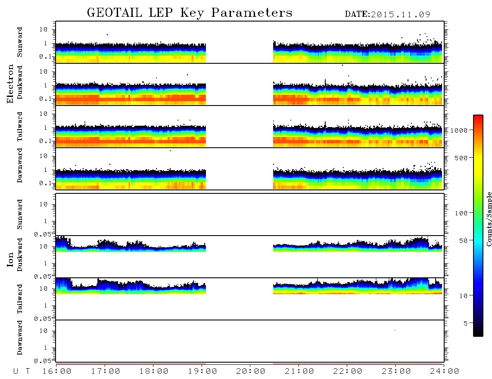Click the 'Counts/Sample' colorbar label
Image resolution: width=492 pixels, height=379 pixels.
[489, 219]
